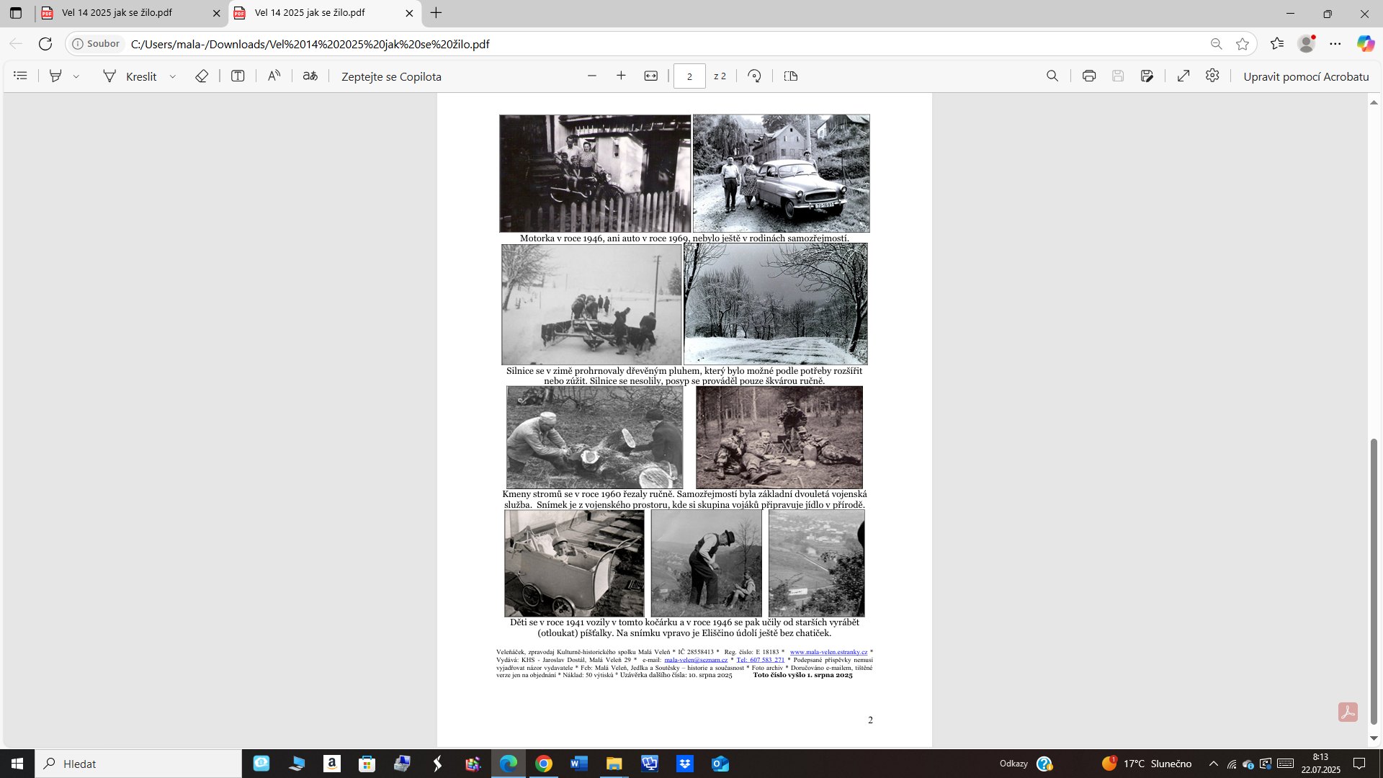Save the PDF file
The height and width of the screenshot is (778, 1383).
coord(1118,76)
